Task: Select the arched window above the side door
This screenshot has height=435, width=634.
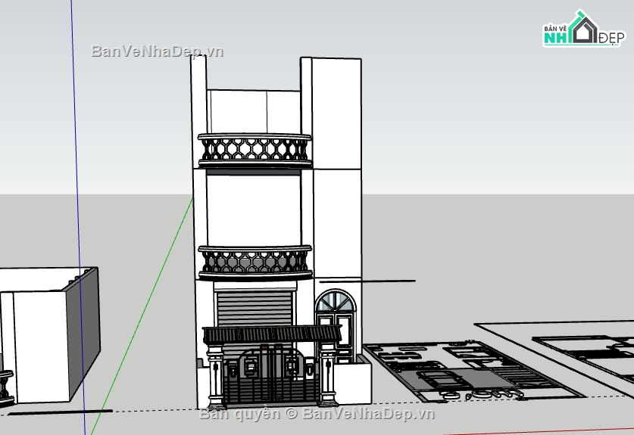Action: click(x=334, y=303)
